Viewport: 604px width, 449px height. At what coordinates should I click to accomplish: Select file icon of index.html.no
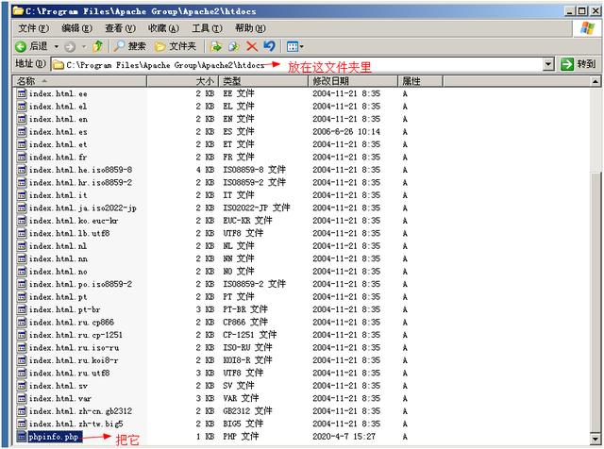[22, 272]
